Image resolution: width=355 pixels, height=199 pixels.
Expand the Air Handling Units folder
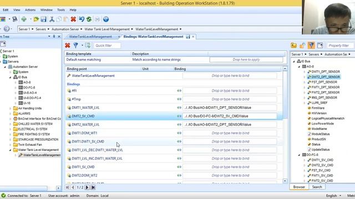(10, 108)
